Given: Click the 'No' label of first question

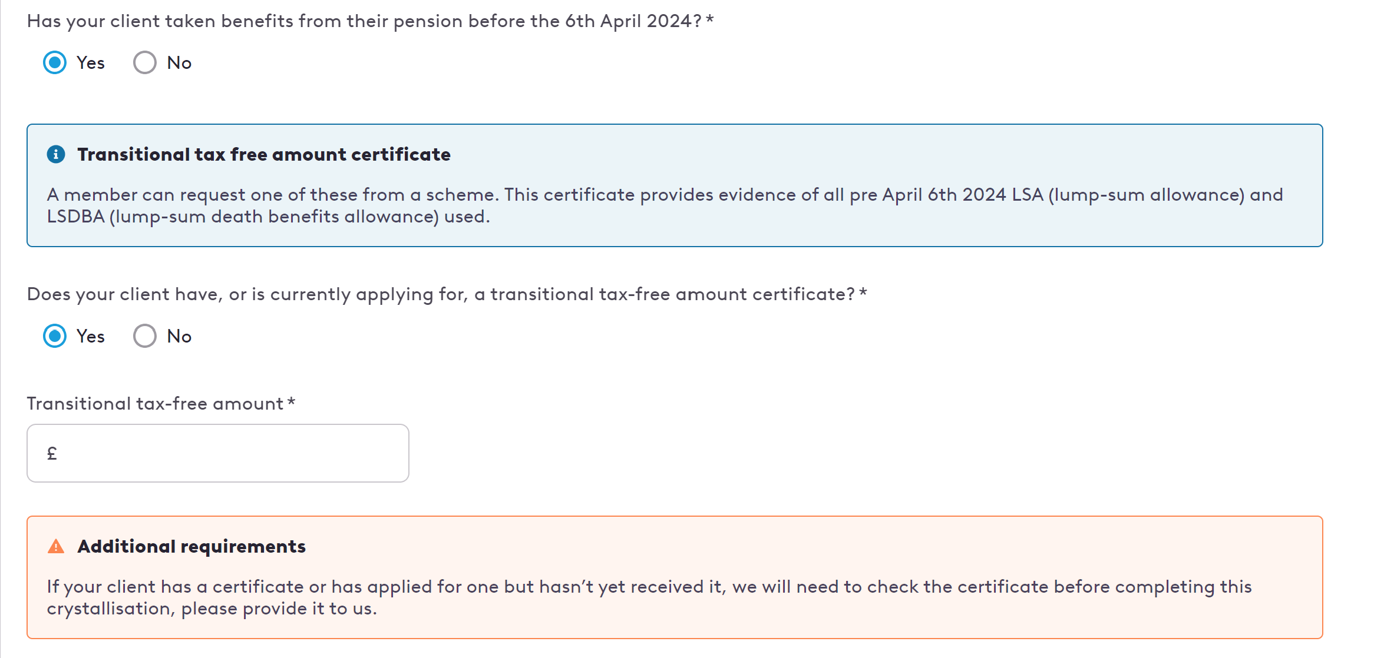Looking at the screenshot, I should click(179, 63).
